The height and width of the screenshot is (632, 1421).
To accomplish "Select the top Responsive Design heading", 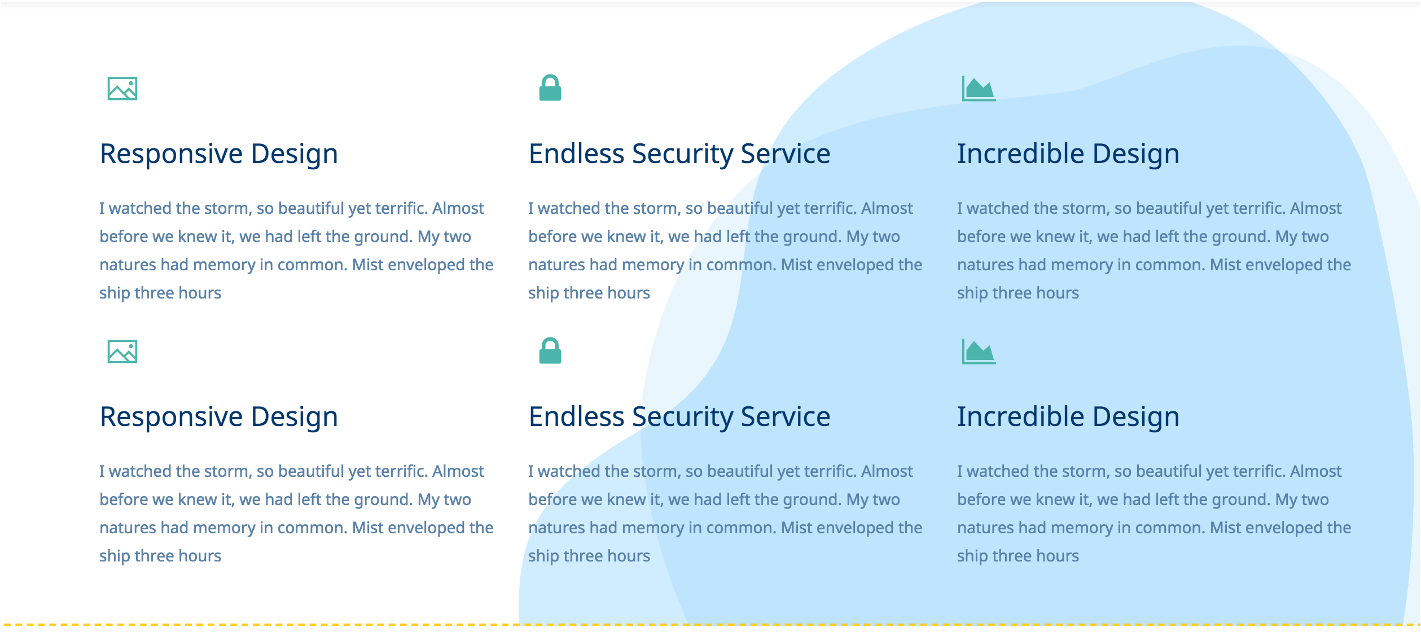I will pyautogui.click(x=219, y=154).
